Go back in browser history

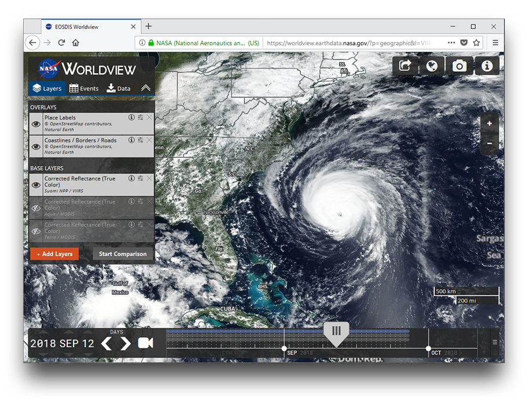(x=32, y=42)
